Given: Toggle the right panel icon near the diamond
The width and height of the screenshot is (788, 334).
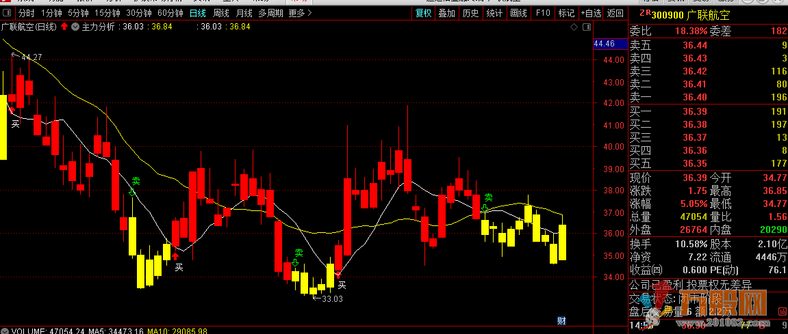Looking at the screenshot, I should [x=585, y=27].
